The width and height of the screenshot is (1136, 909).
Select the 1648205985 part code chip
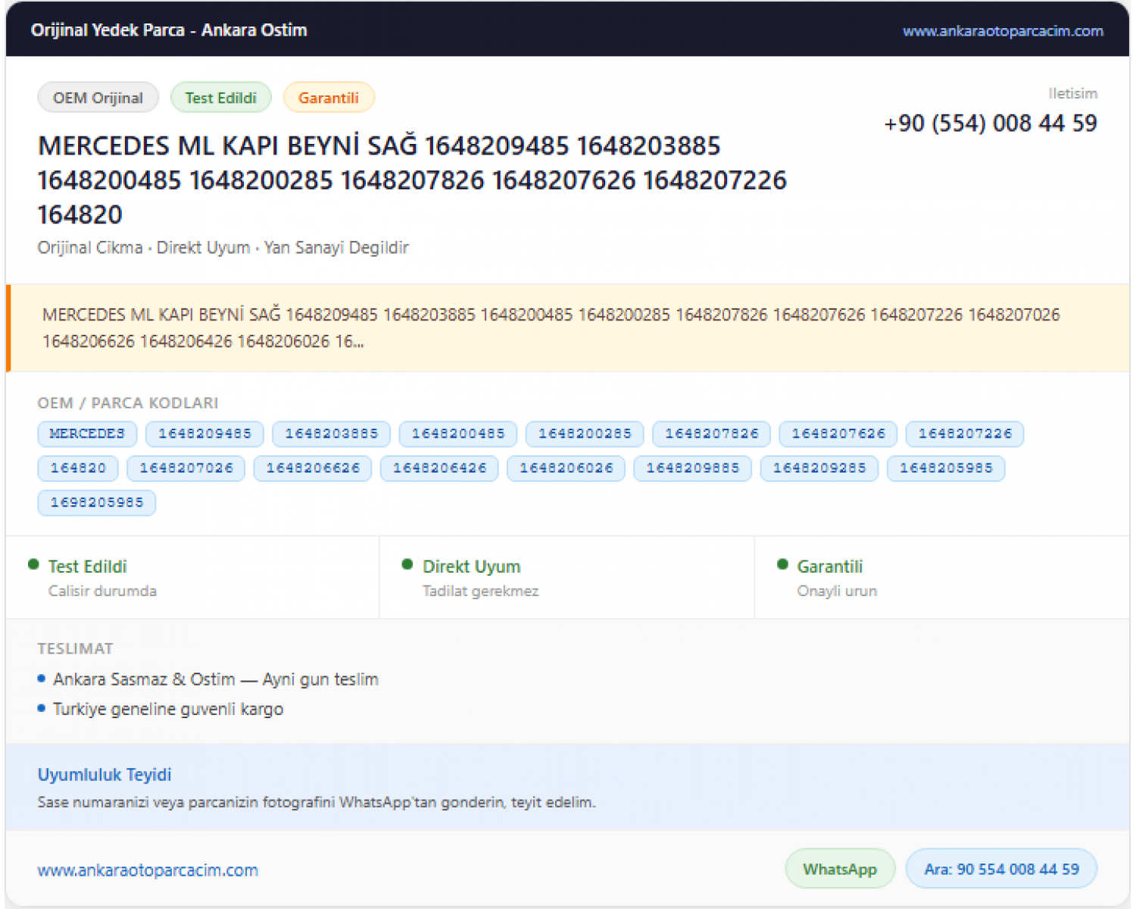[946, 468]
